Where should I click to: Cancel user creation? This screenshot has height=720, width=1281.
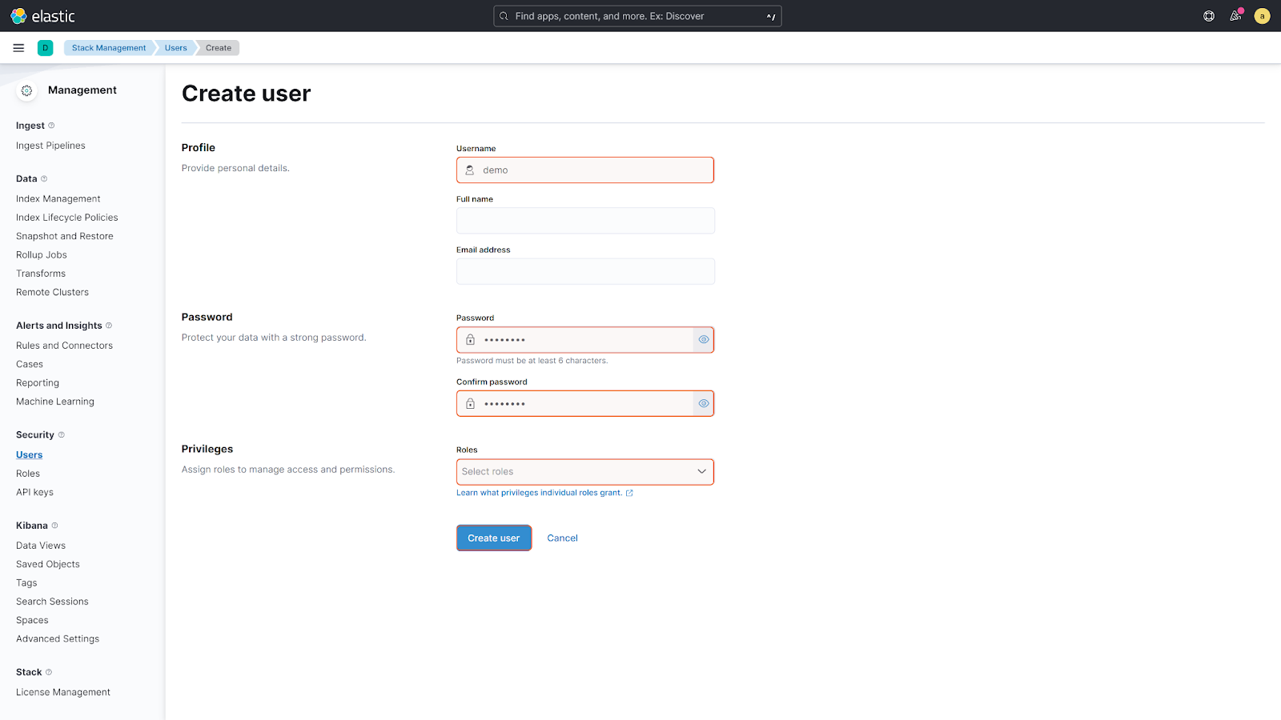tap(562, 538)
